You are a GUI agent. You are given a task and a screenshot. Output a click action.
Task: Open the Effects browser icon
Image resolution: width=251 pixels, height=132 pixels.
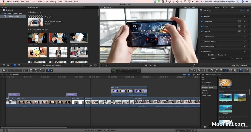[x=207, y=70]
